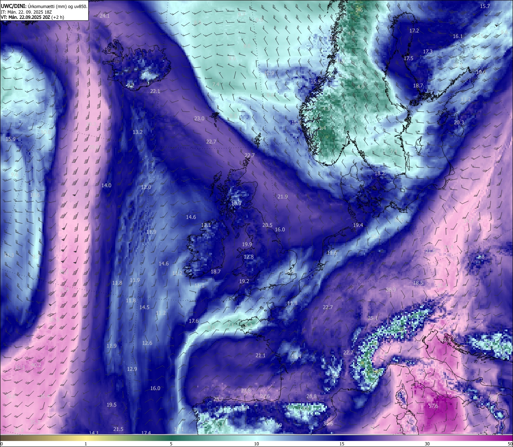Viewport: 513px width, 447px height.
Task: Click the 14.5 value label
Action: [x=144, y=307]
